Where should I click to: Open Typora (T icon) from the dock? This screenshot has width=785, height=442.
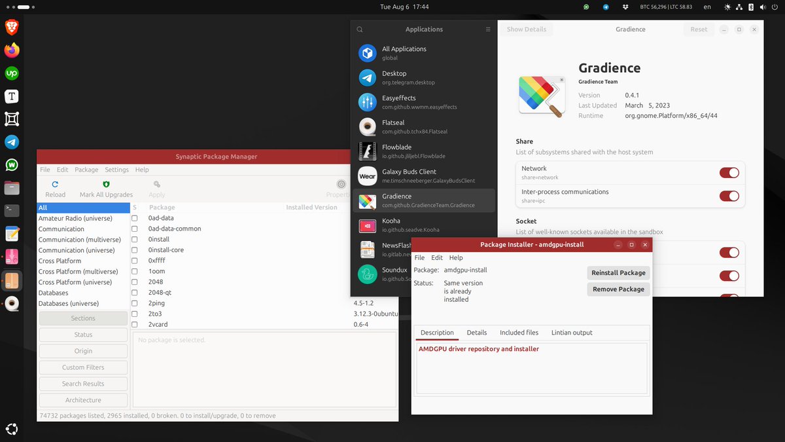pyautogui.click(x=12, y=96)
